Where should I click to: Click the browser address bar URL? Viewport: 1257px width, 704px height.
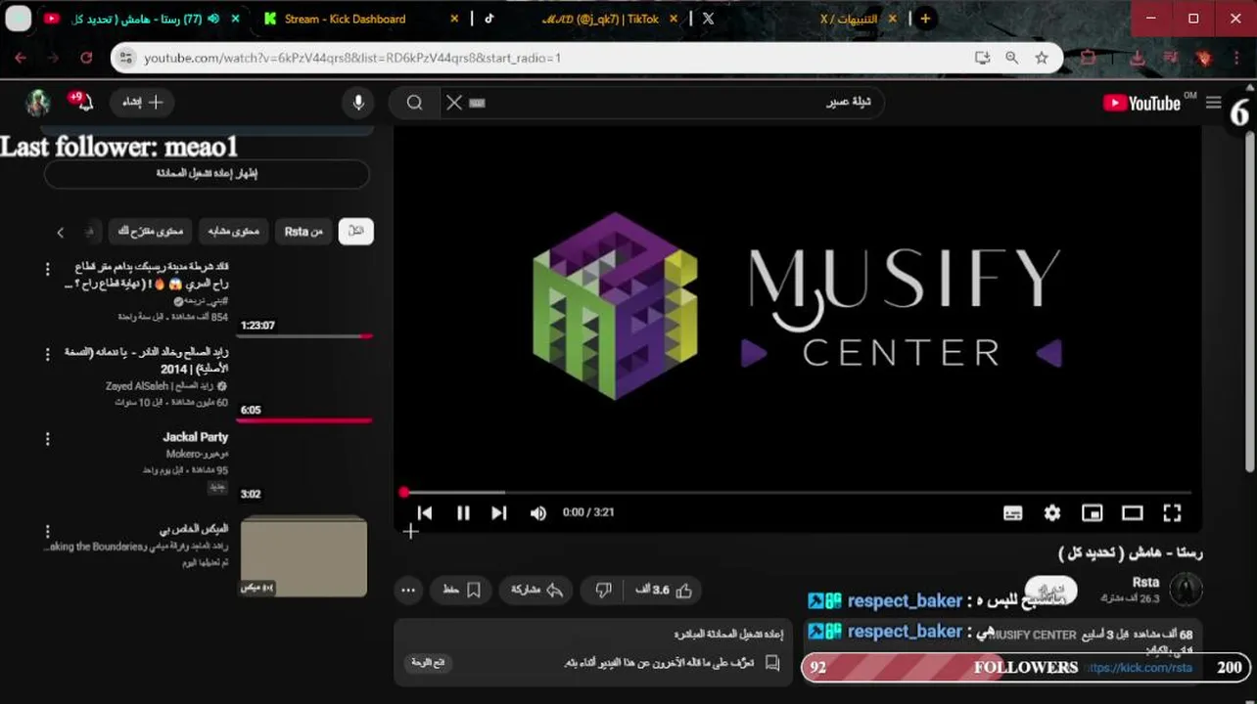(x=352, y=58)
